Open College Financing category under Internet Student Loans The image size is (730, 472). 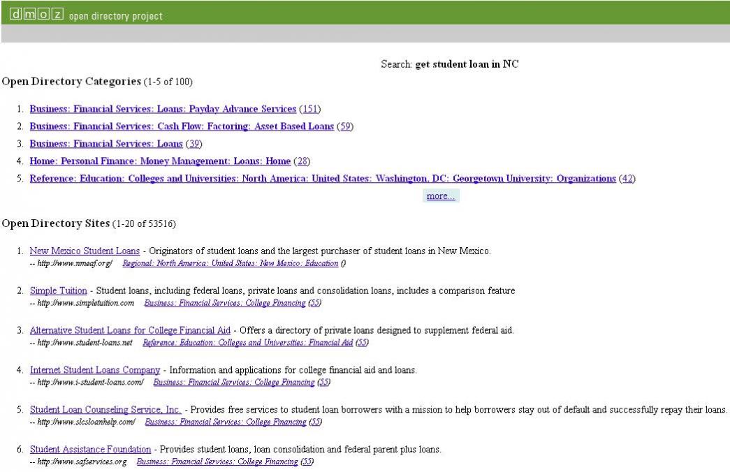point(234,382)
